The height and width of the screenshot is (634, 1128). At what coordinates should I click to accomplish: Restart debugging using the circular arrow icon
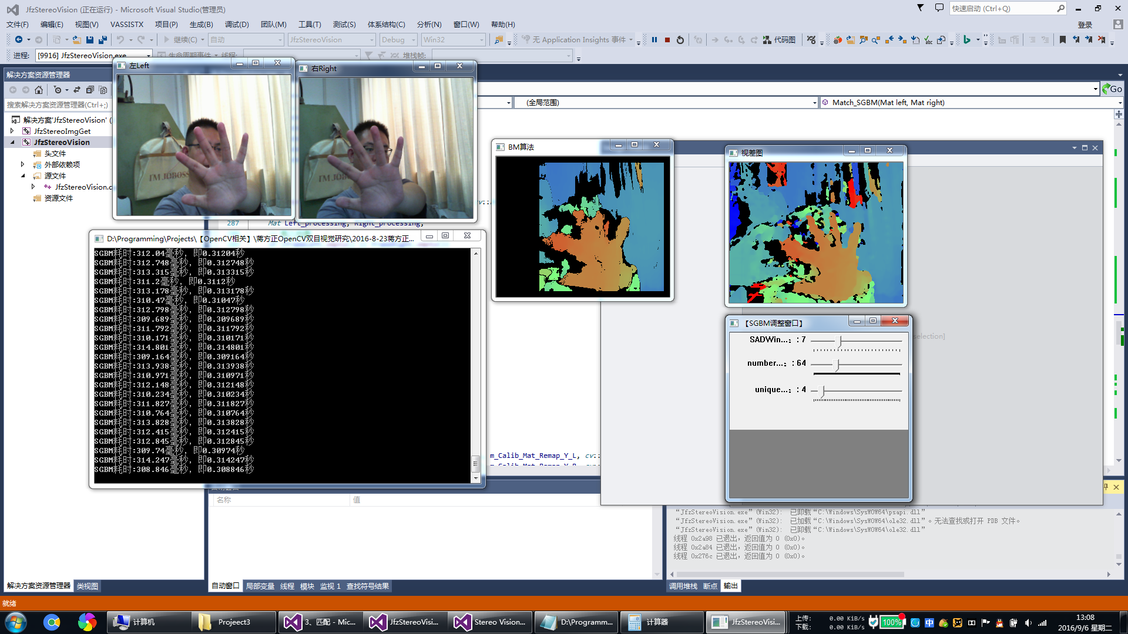click(680, 40)
